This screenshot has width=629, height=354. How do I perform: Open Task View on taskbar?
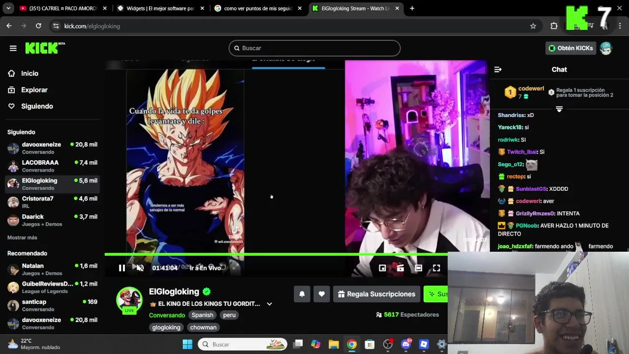click(x=298, y=344)
